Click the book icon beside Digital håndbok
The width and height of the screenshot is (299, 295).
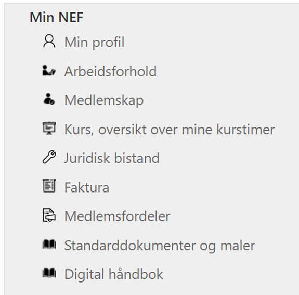49,273
